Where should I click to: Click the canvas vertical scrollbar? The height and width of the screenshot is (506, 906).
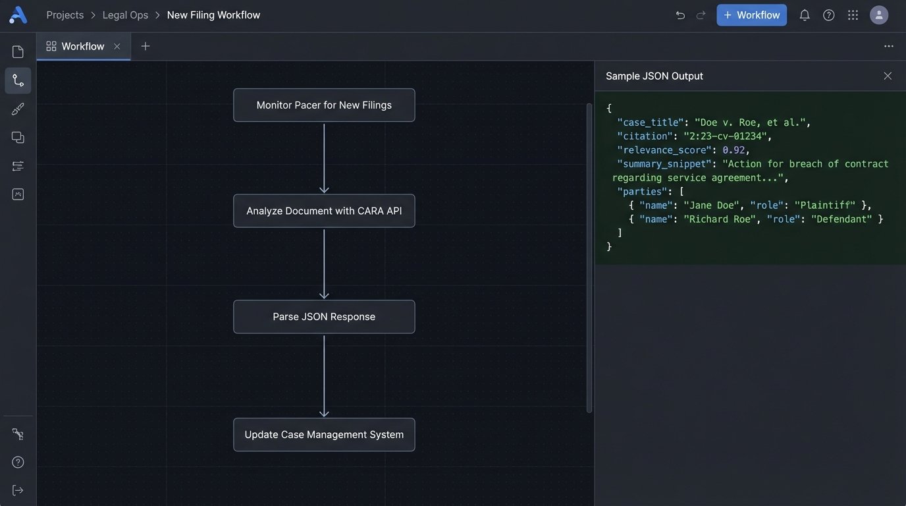click(589, 257)
